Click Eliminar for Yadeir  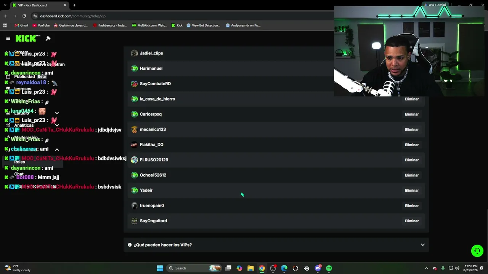[412, 190]
